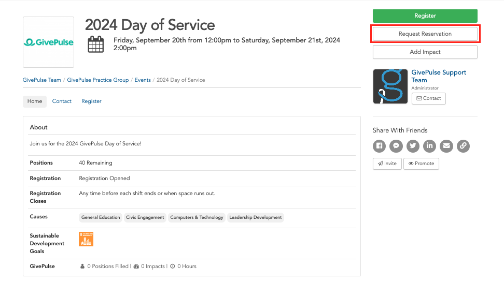The width and height of the screenshot is (504, 281).
Task: Copy event link icon
Action: tap(463, 146)
